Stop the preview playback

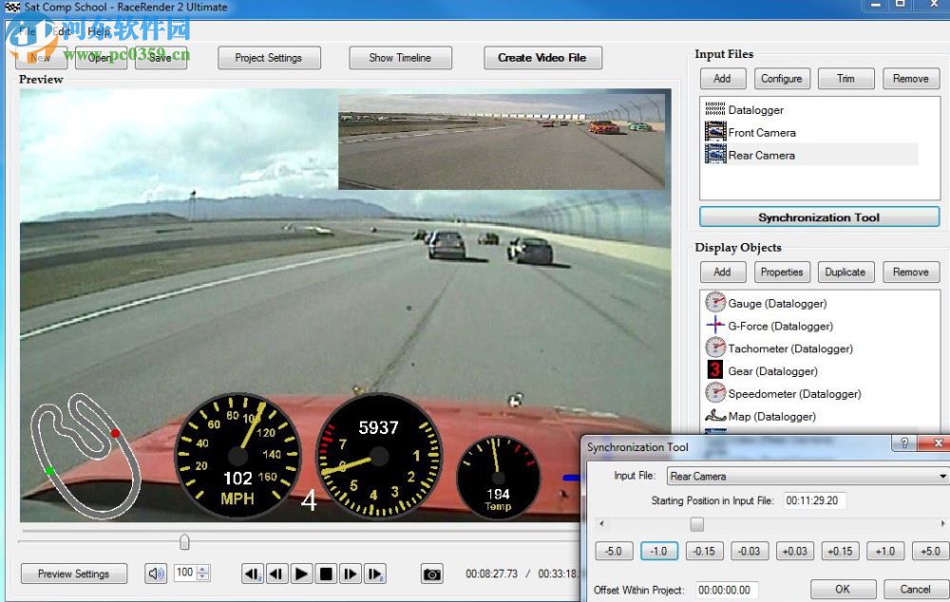326,574
